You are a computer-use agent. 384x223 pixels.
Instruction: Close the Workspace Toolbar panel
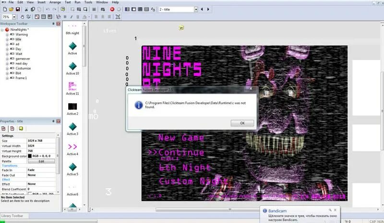[58, 24]
